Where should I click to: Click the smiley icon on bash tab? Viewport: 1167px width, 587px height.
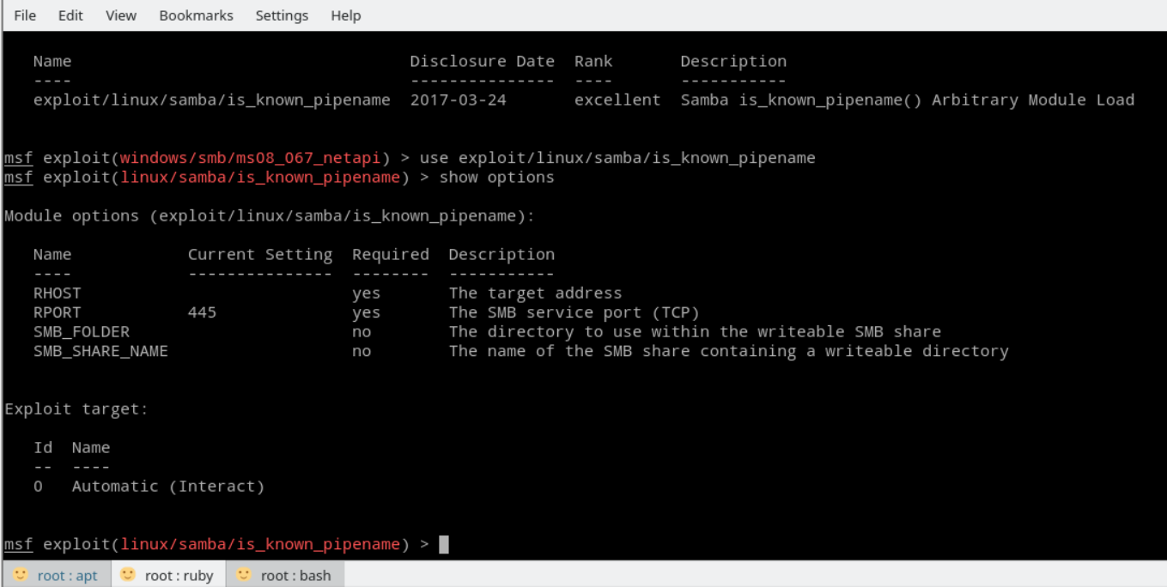click(244, 575)
